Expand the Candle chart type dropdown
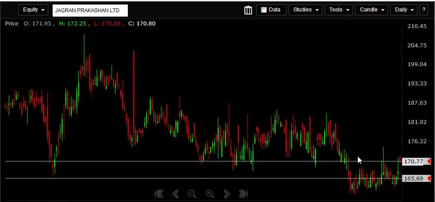This screenshot has width=435, height=202. click(371, 10)
